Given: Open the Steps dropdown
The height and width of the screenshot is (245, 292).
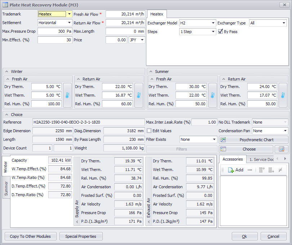Looking at the screenshot, I should point(213,32).
